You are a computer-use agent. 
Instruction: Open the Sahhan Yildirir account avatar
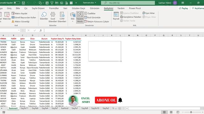(175, 3)
